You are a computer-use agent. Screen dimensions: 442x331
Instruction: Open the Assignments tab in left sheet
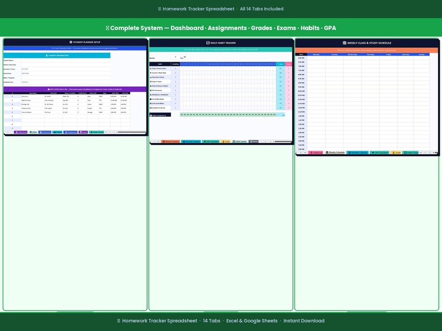pyautogui.click(x=71, y=132)
